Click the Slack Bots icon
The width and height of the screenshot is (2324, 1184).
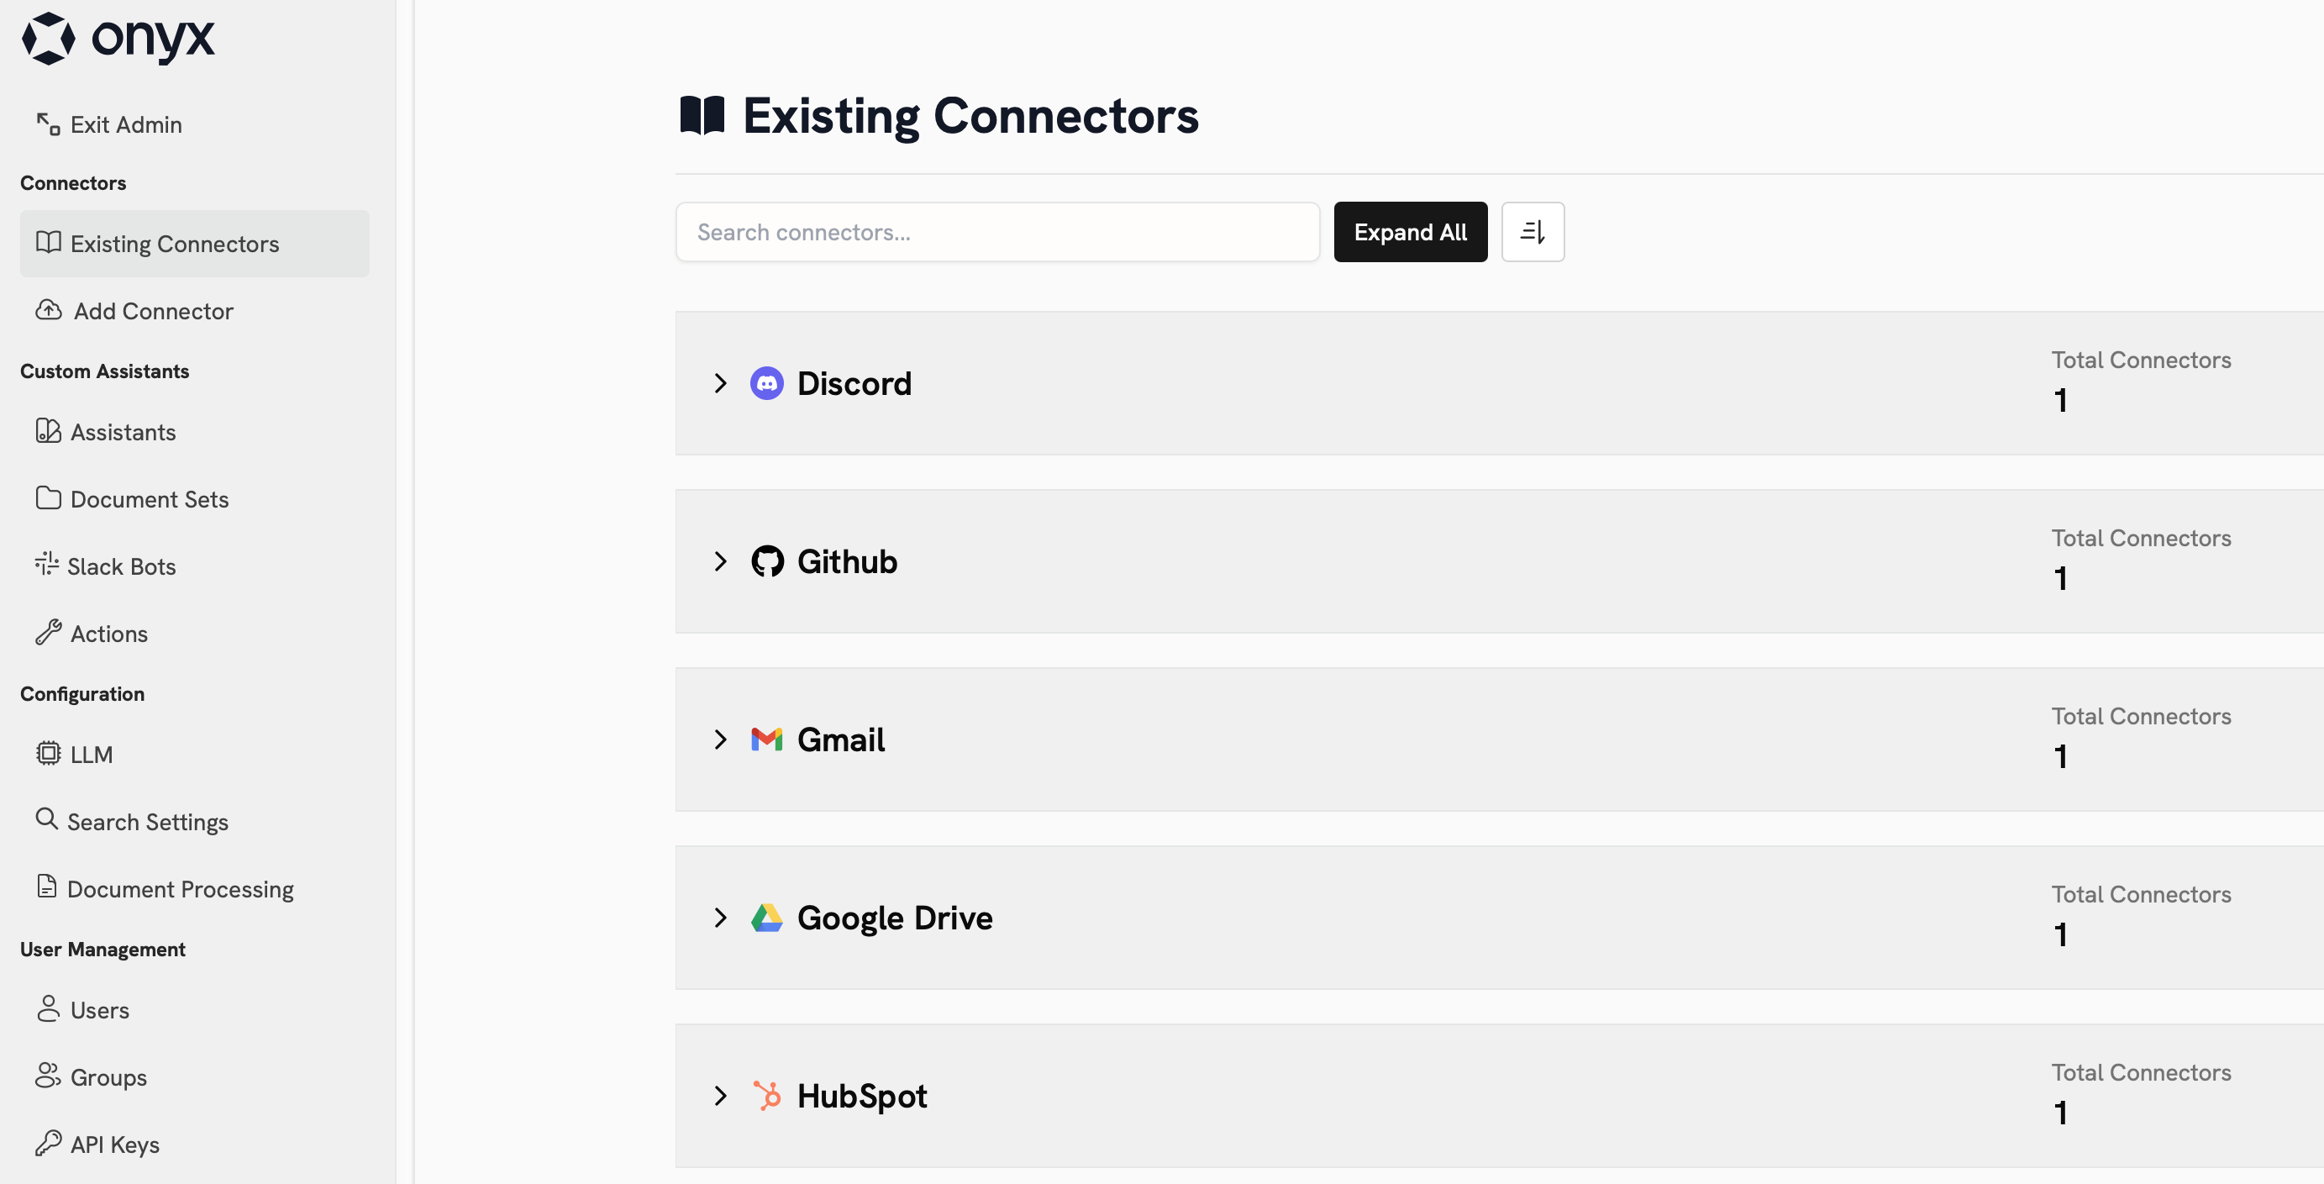click(48, 565)
